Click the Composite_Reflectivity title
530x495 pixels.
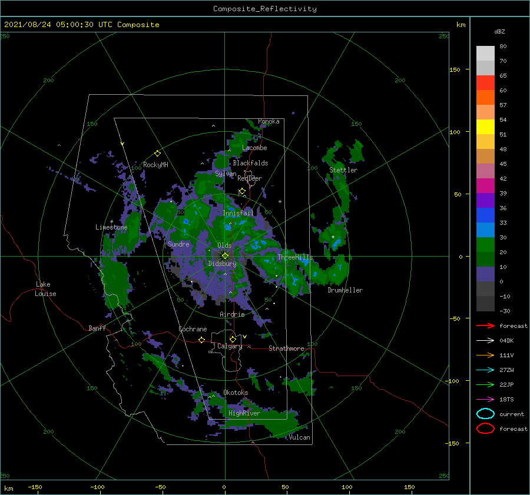point(265,9)
